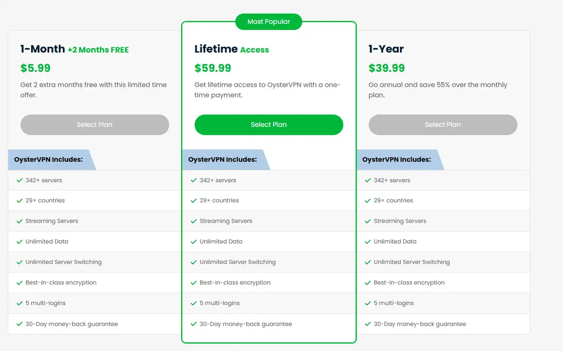Click Streaming Servers checkmark in 1-Month card
The width and height of the screenshot is (563, 351).
pyautogui.click(x=19, y=221)
